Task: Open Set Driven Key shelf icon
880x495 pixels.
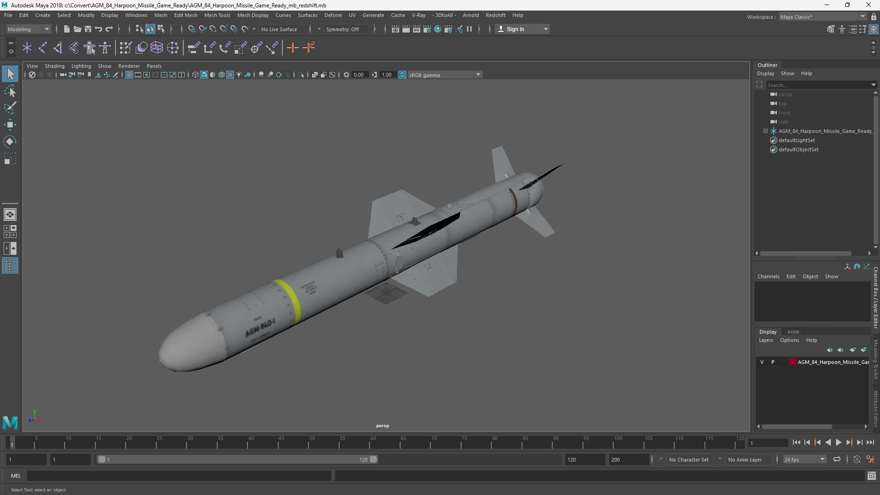Action: coord(310,48)
